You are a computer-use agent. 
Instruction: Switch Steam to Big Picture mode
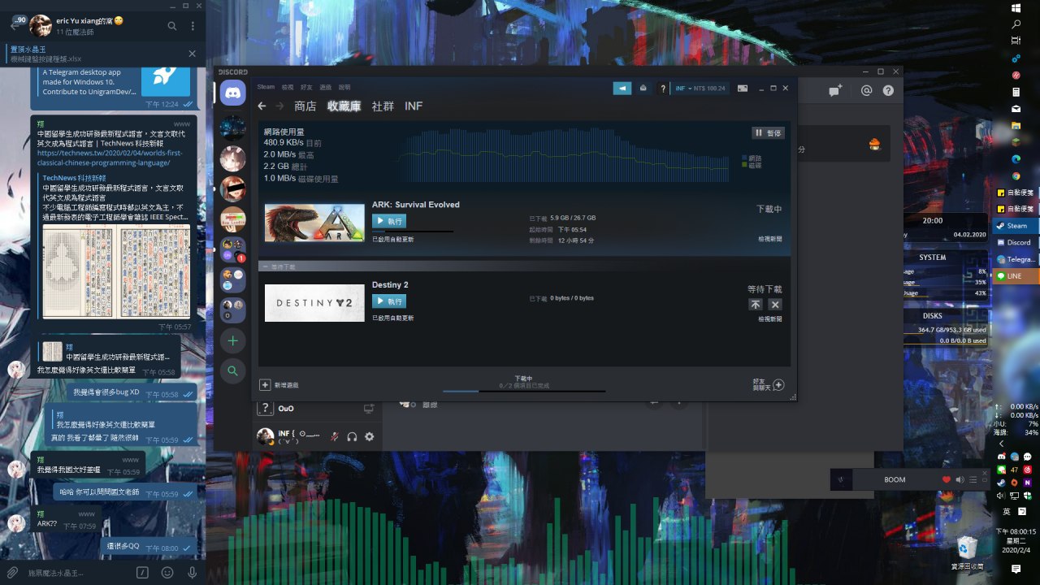[743, 88]
